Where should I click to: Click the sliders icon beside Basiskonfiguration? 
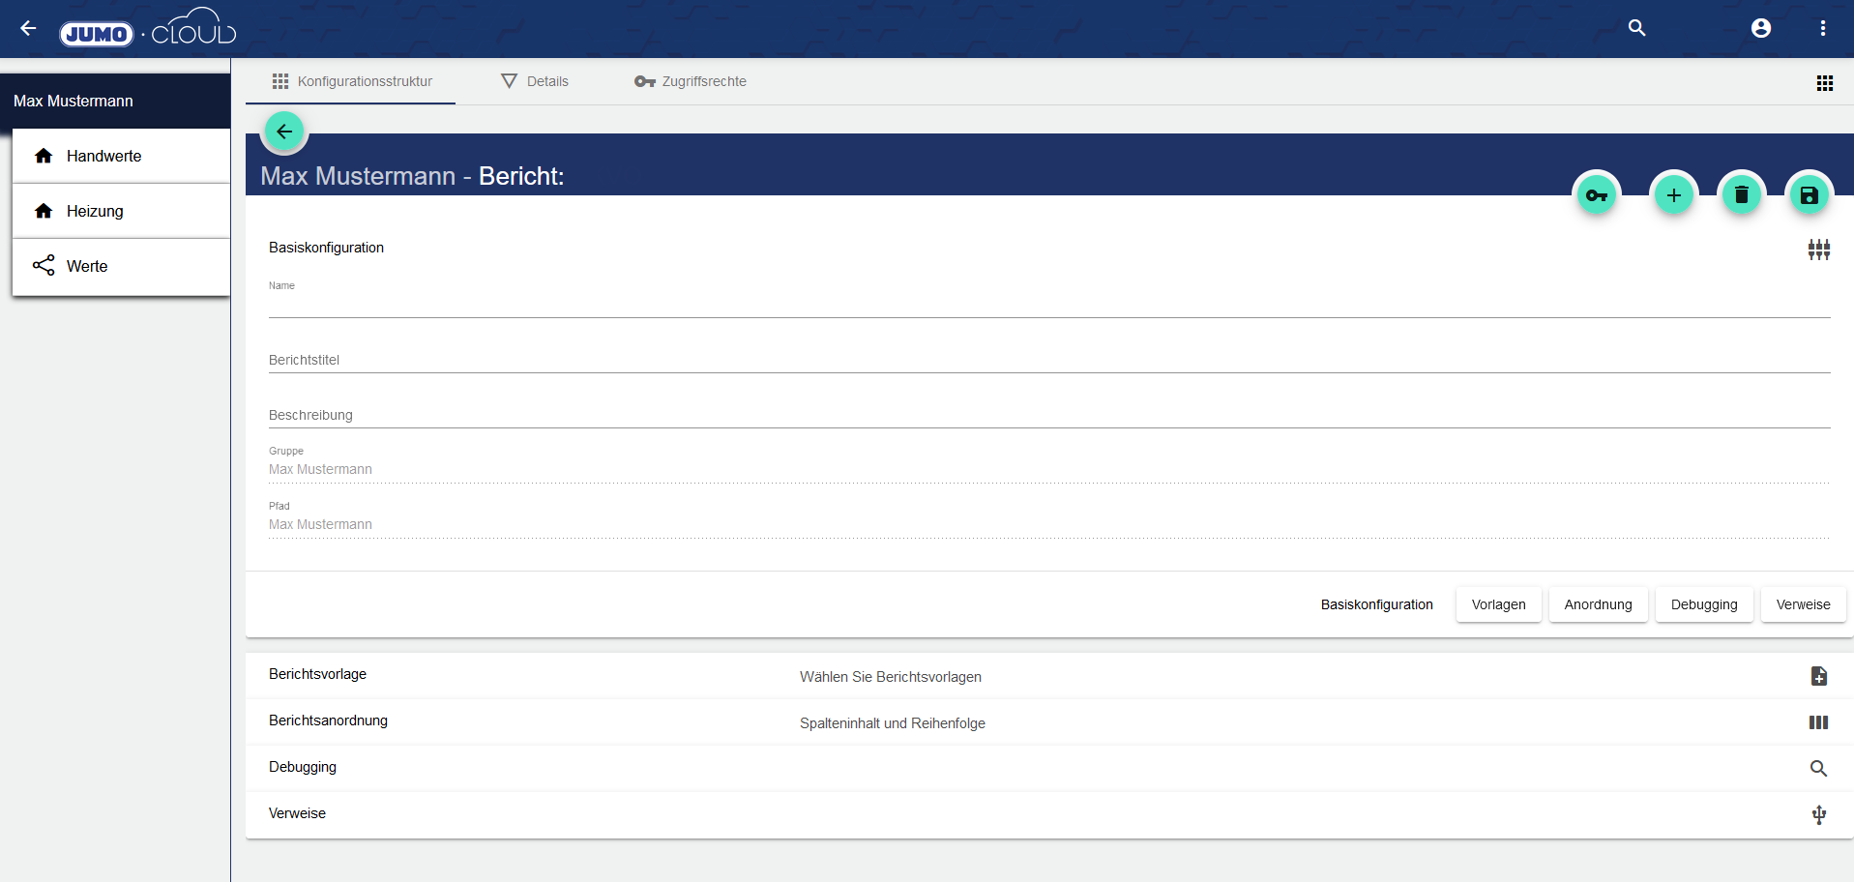[x=1818, y=250]
